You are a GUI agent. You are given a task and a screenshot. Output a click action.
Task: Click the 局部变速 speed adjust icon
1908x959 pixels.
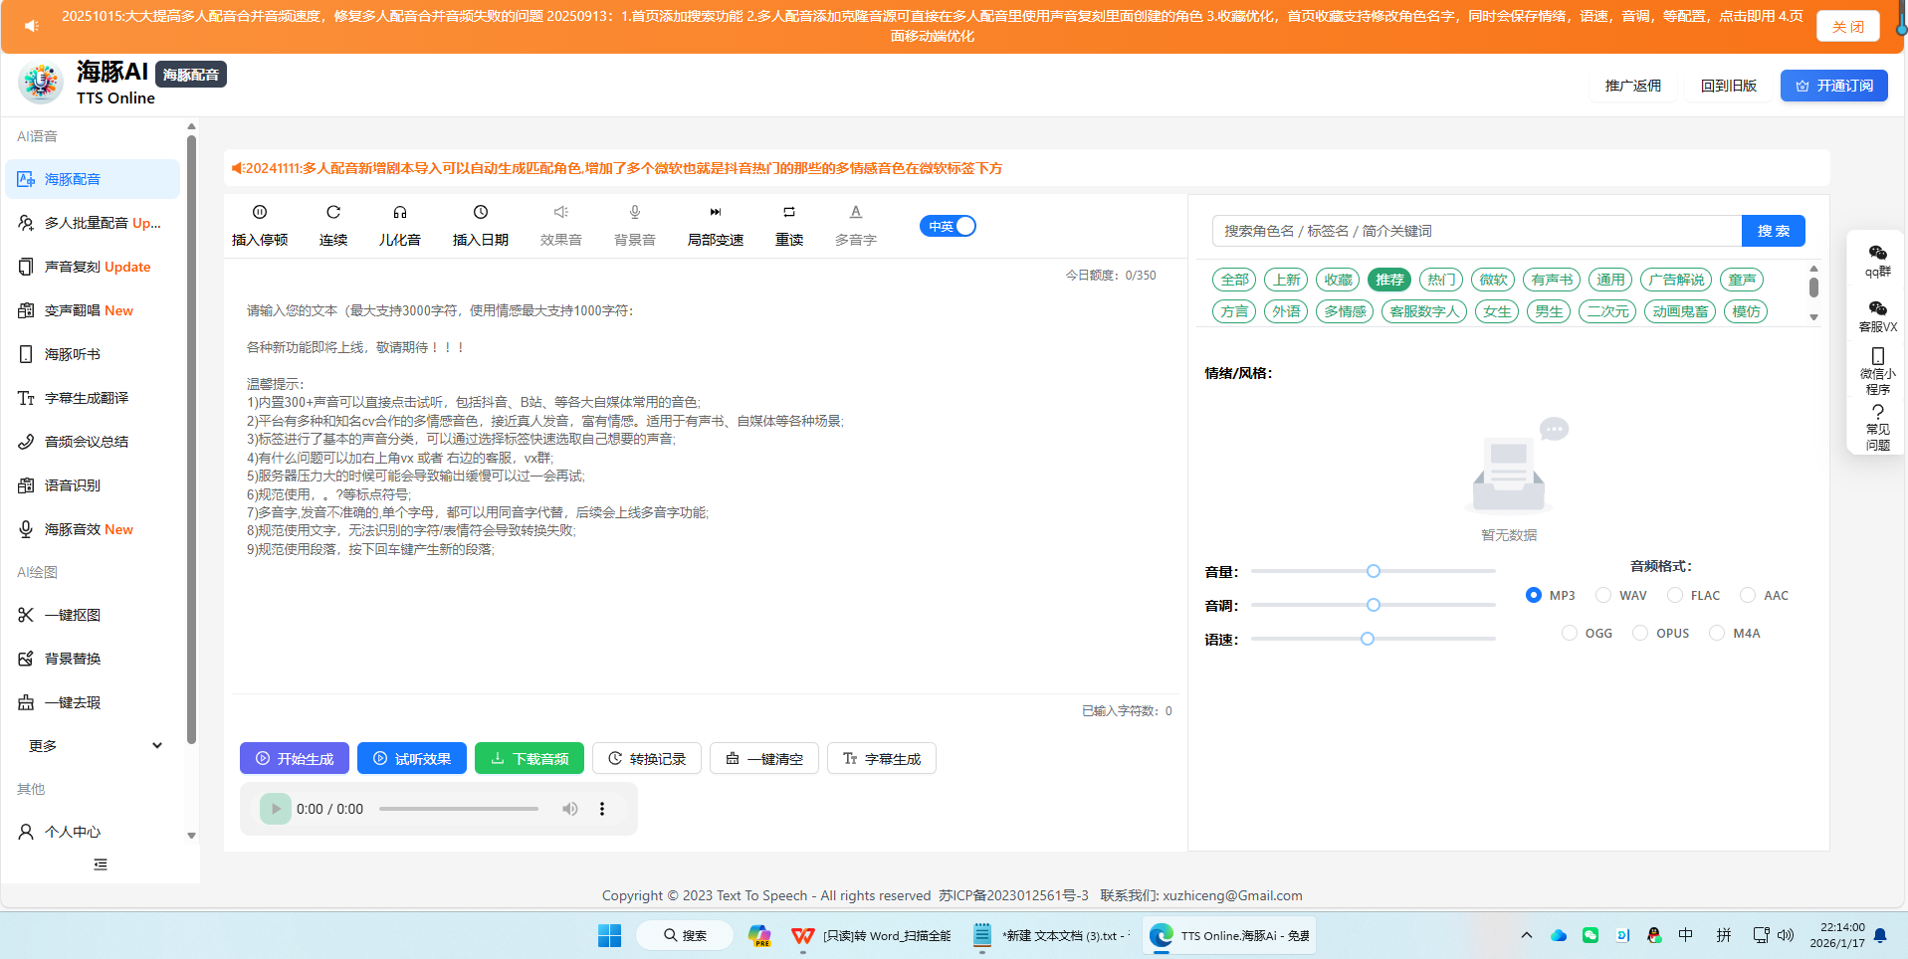click(x=715, y=224)
